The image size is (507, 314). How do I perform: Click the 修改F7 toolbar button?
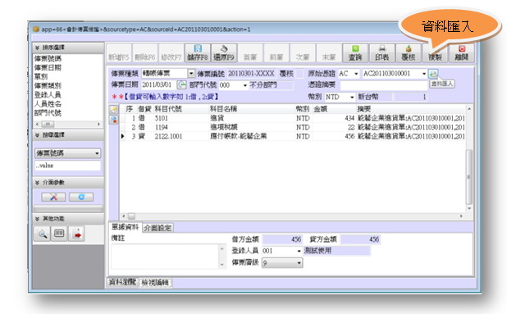pyautogui.click(x=171, y=53)
